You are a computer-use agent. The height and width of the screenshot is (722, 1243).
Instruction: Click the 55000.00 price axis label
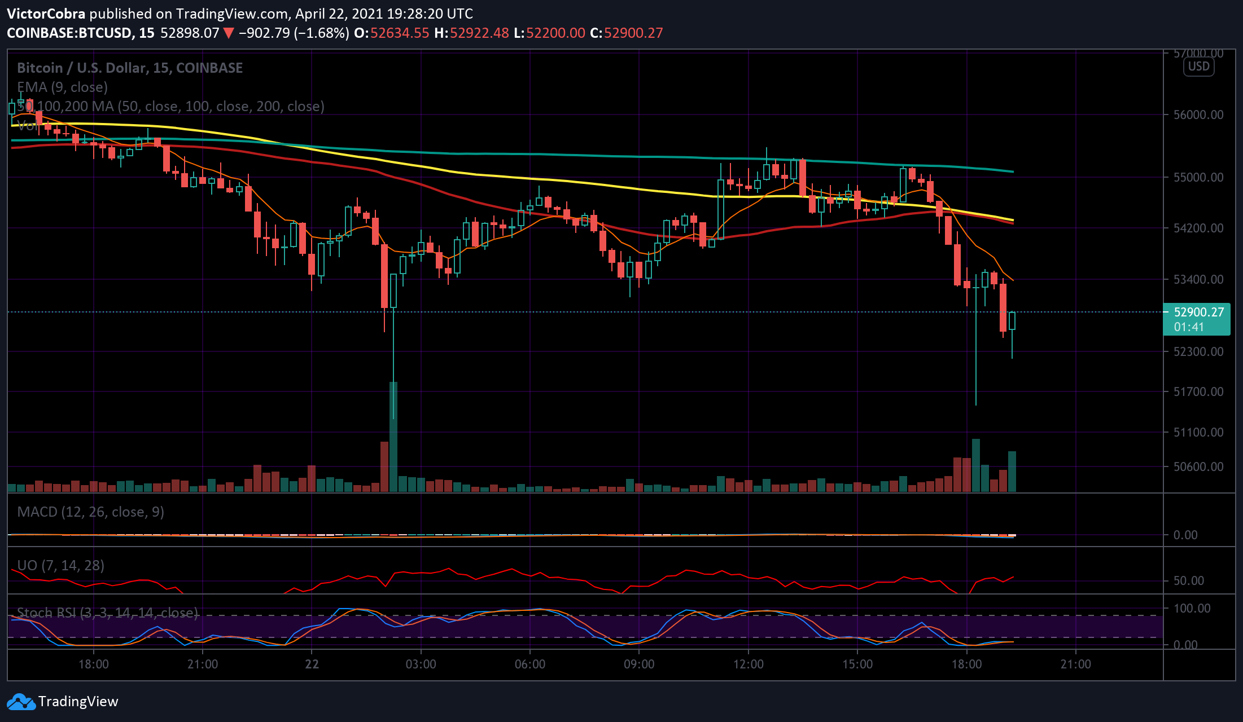pyautogui.click(x=1198, y=177)
